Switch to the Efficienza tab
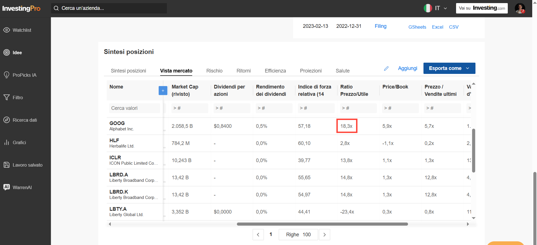 pyautogui.click(x=275, y=71)
